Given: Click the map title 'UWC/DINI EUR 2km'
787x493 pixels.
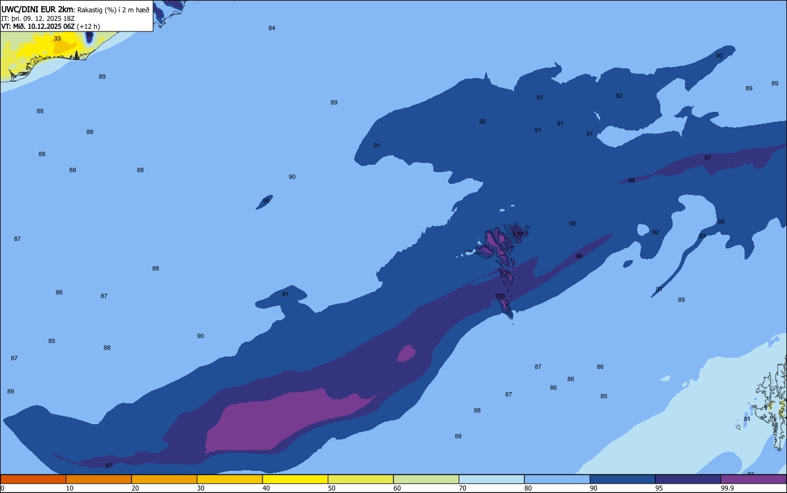Looking at the screenshot, I should [37, 9].
